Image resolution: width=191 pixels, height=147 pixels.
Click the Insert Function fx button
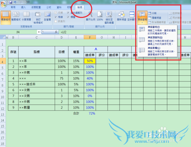coord(56,32)
